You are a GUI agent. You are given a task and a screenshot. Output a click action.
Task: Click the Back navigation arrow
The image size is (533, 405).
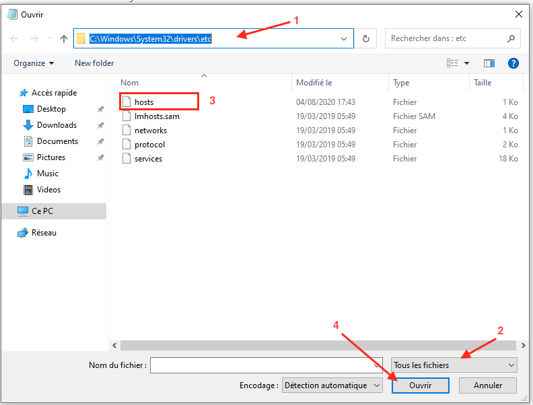(15, 39)
